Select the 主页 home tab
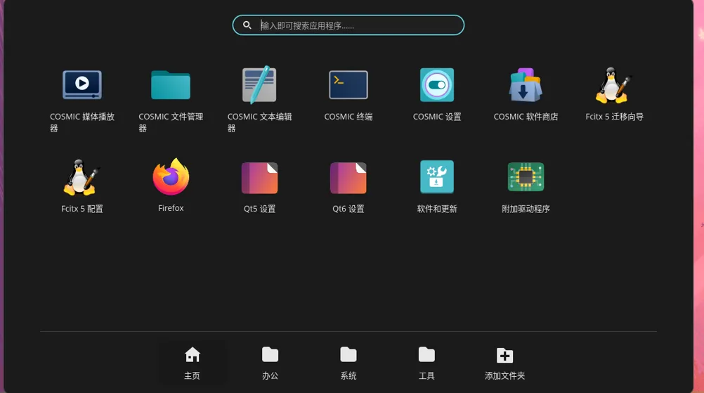This screenshot has height=393, width=704. coord(193,363)
